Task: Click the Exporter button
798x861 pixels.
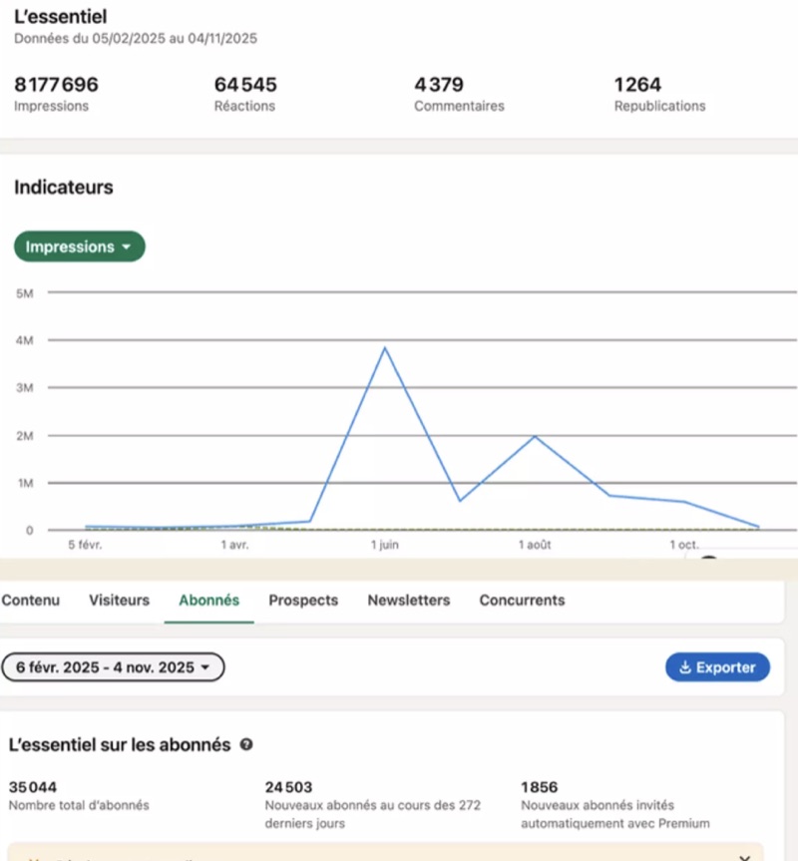Action: (x=717, y=667)
